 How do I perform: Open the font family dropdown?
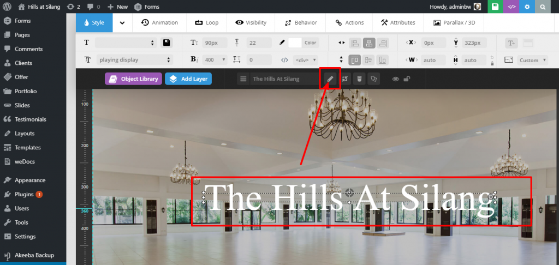pyautogui.click(x=135, y=60)
